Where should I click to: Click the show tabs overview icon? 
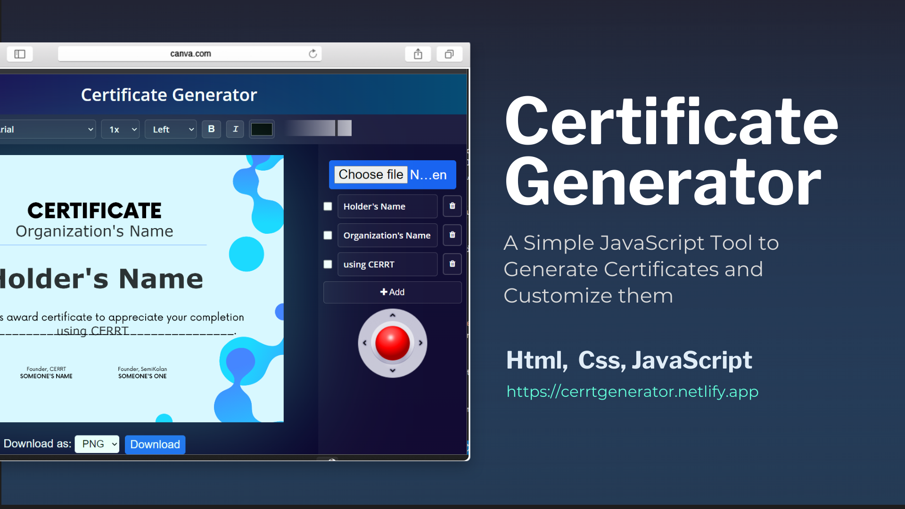(x=449, y=54)
